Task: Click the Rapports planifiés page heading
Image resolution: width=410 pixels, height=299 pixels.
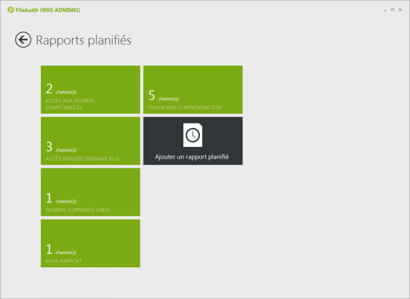Action: coord(83,40)
